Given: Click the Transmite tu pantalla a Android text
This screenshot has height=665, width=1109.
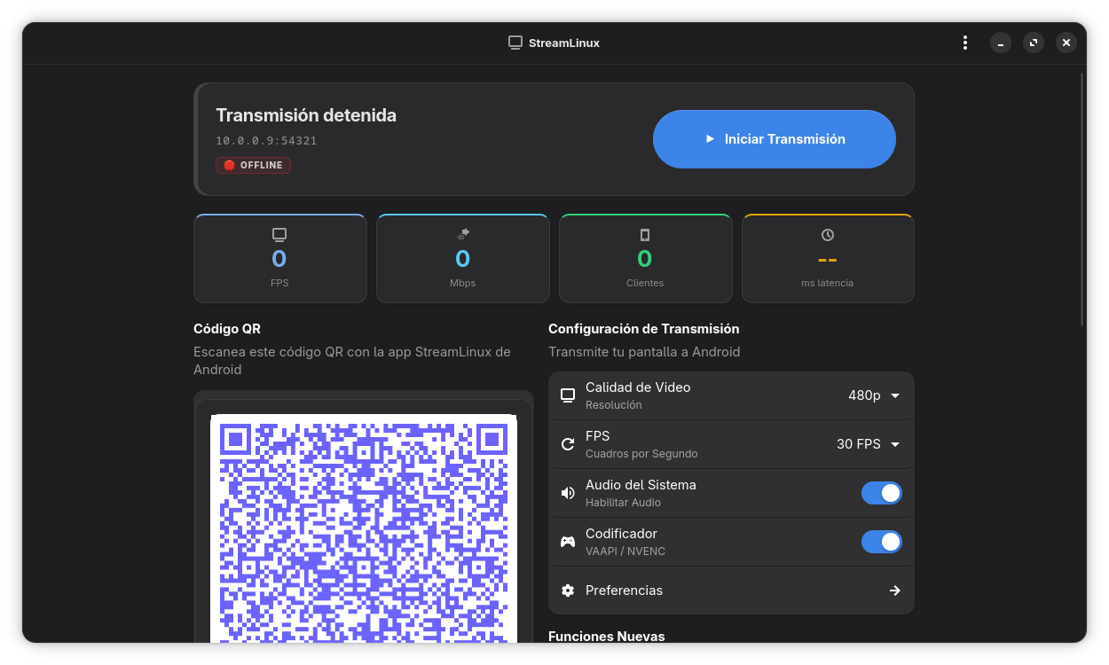Looking at the screenshot, I should tap(644, 352).
